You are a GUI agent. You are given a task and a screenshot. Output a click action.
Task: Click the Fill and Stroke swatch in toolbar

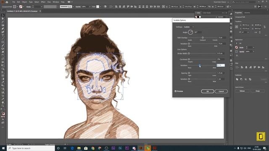pos(3,114)
